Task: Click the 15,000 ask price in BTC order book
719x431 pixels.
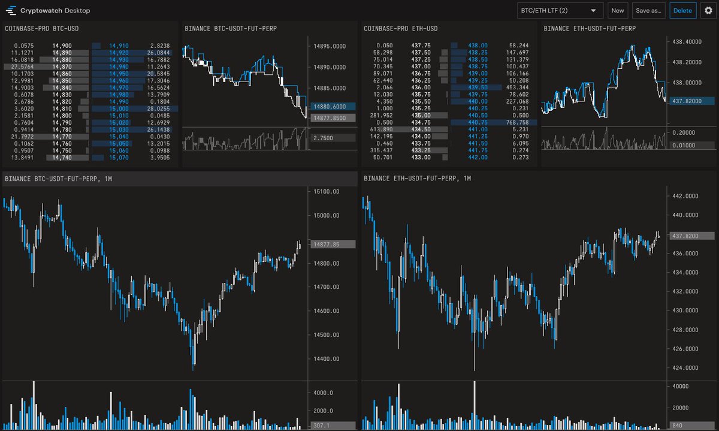Action: tap(119, 109)
